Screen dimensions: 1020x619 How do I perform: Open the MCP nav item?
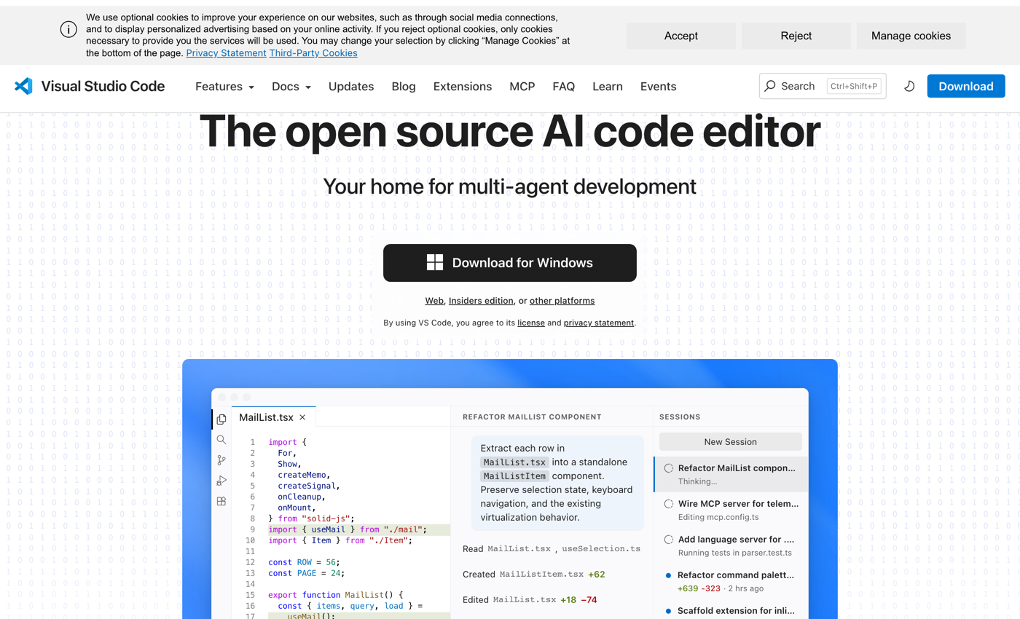click(x=522, y=86)
